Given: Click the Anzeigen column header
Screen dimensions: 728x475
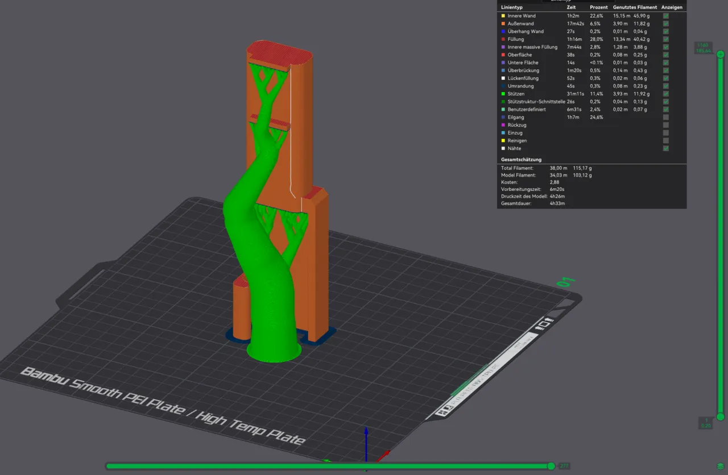Looking at the screenshot, I should coord(672,7).
